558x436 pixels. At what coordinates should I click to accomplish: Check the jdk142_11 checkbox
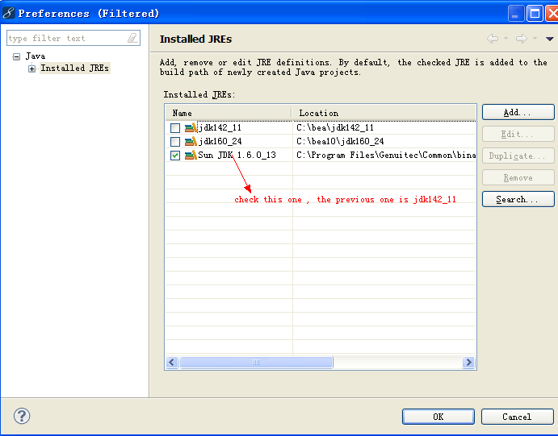(x=175, y=128)
